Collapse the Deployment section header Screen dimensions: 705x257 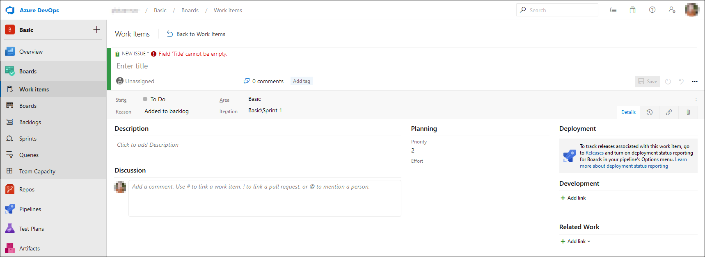(577, 129)
